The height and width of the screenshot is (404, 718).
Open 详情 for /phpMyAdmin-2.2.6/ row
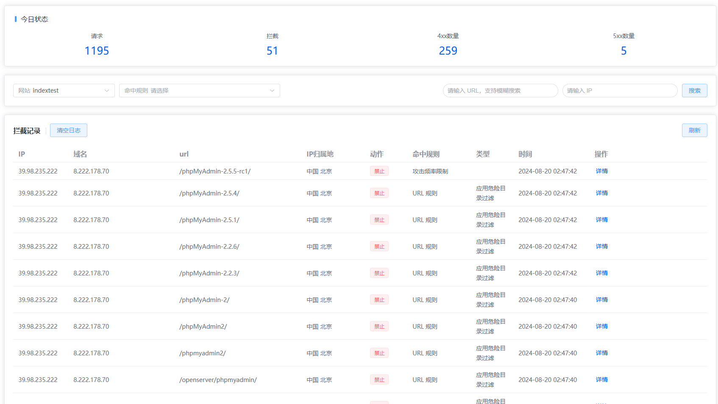[602, 246]
